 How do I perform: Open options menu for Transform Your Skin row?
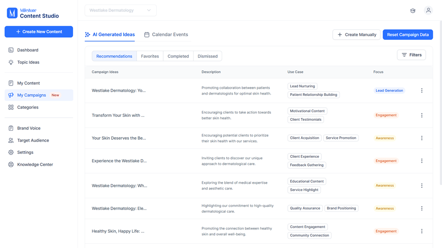click(x=422, y=115)
